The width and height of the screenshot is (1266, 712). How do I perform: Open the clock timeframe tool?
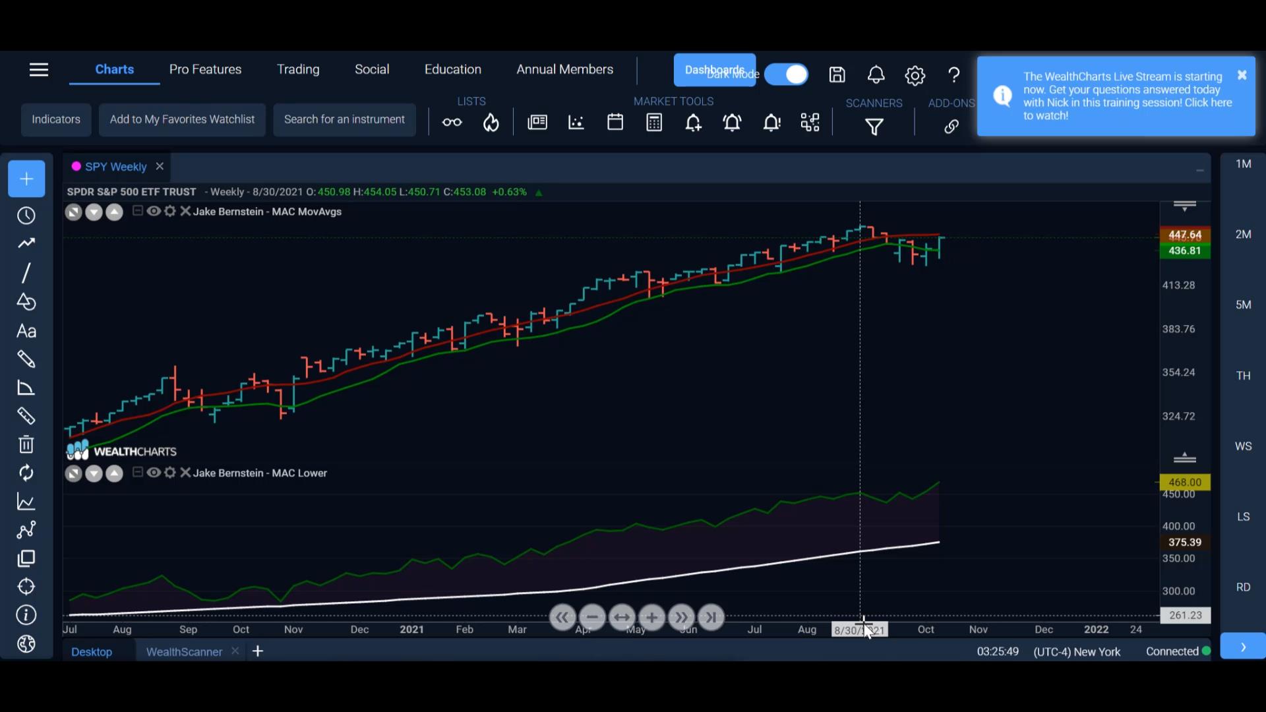point(26,216)
